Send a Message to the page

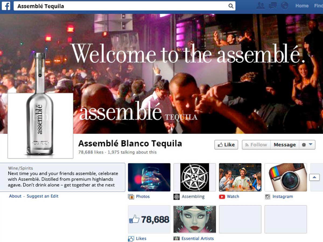[x=285, y=145]
